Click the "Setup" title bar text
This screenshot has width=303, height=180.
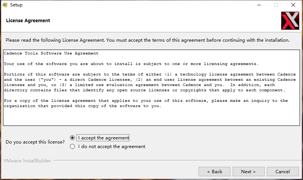16,5
